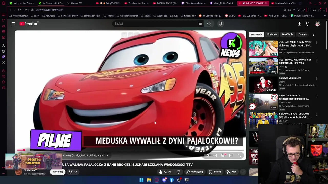This screenshot has width=328, height=184.
Task: Like the video with 4,2 tys. likes
Action: (165, 172)
